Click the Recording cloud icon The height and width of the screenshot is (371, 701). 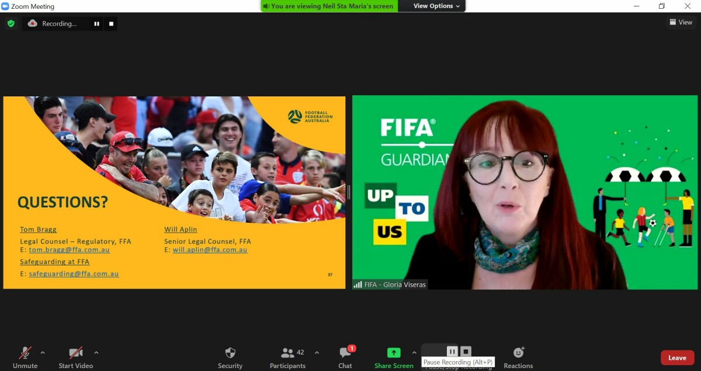pyautogui.click(x=33, y=23)
